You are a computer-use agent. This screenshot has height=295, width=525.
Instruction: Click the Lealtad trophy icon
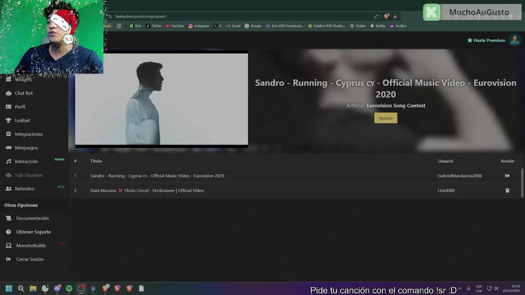[8, 120]
